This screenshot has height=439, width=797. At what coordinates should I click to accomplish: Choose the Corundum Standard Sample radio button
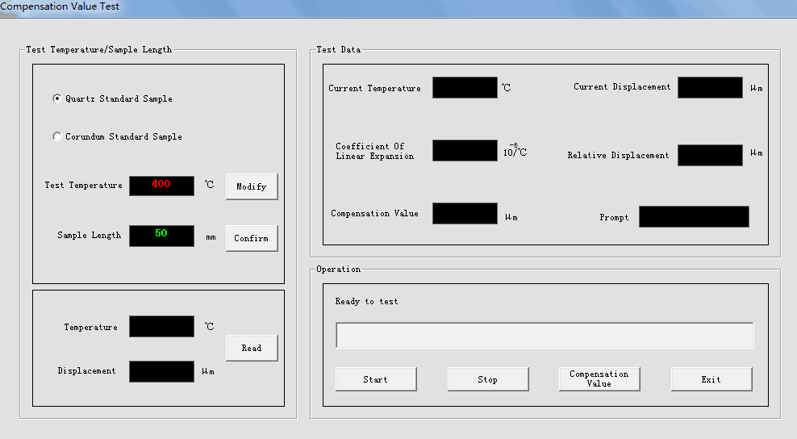(x=57, y=136)
